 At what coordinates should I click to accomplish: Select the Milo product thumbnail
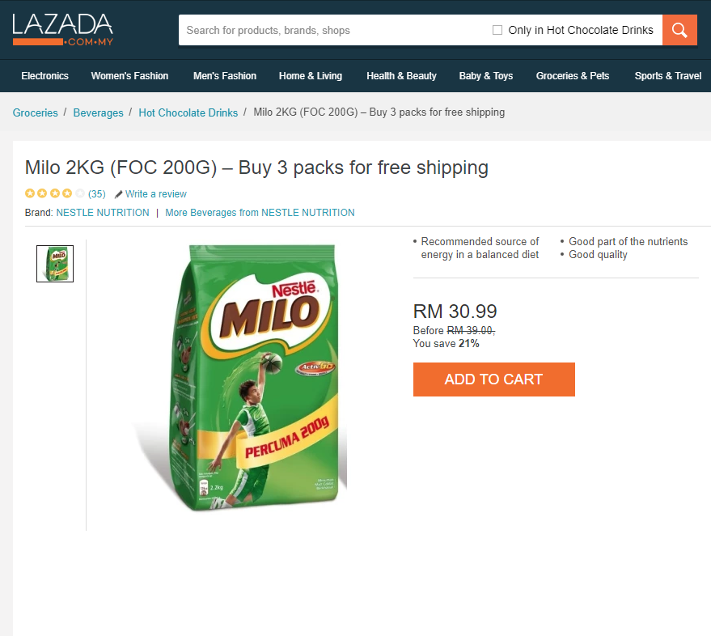55,264
